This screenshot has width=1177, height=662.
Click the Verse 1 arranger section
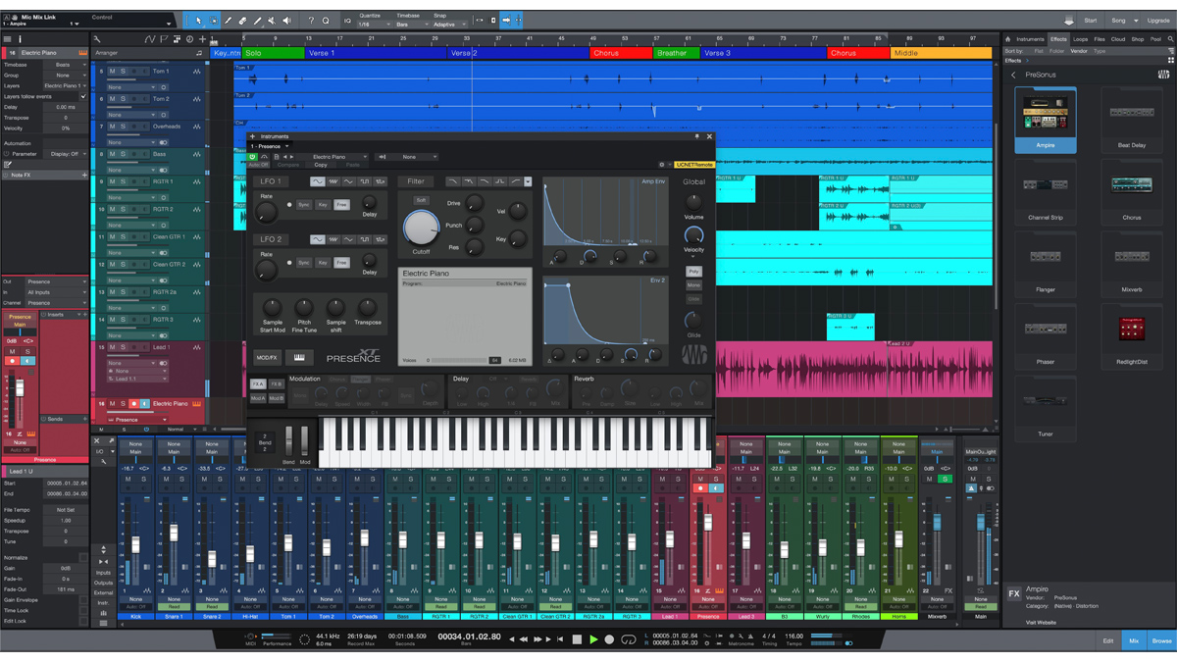click(376, 53)
